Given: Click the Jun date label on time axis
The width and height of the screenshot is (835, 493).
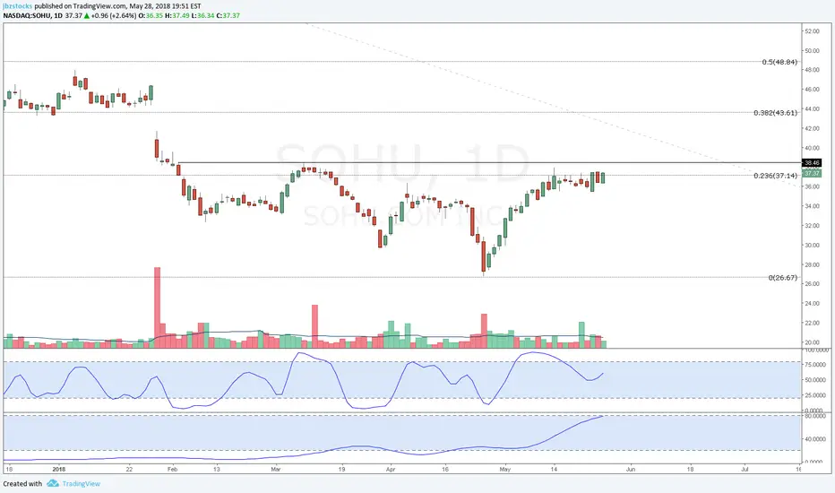Looking at the screenshot, I should 631,469.
